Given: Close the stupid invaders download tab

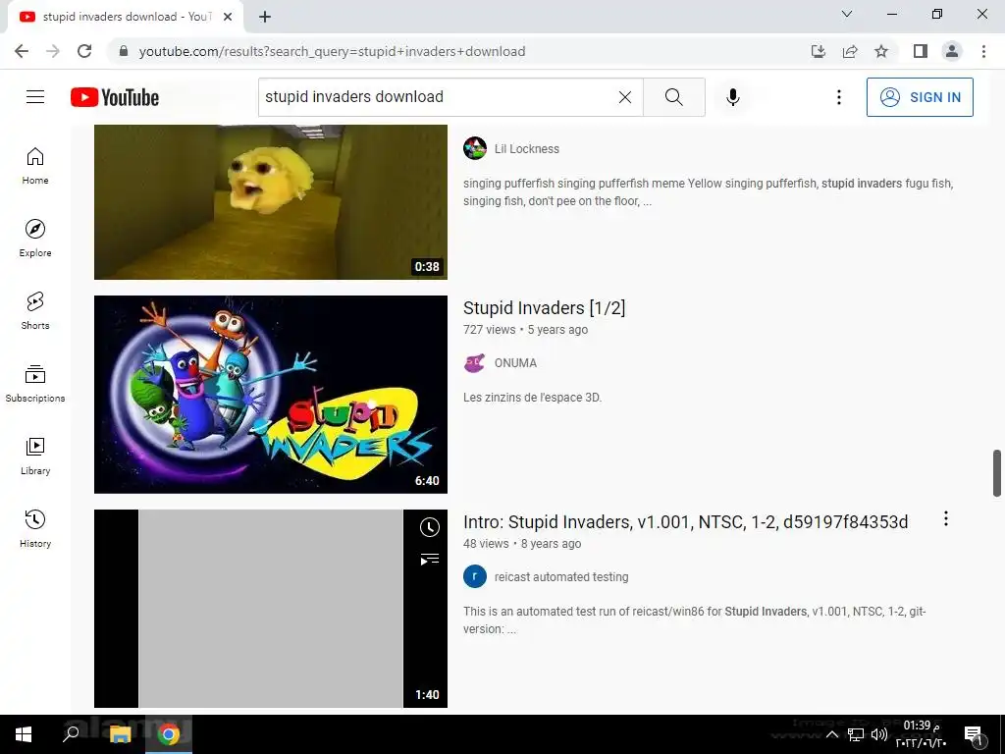Looking at the screenshot, I should click(x=228, y=17).
